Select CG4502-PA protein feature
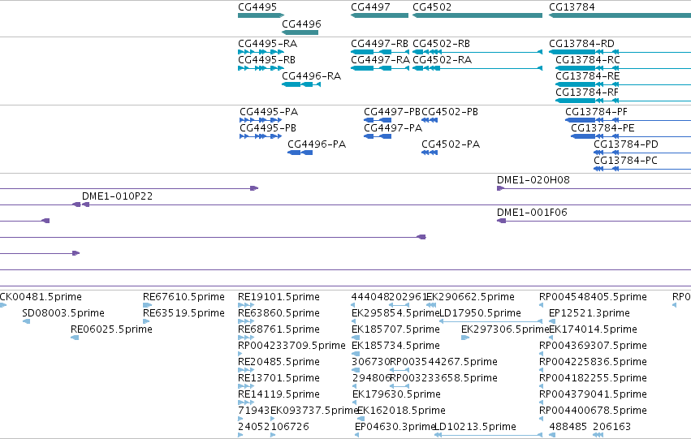This screenshot has height=439, width=691. pos(430,153)
